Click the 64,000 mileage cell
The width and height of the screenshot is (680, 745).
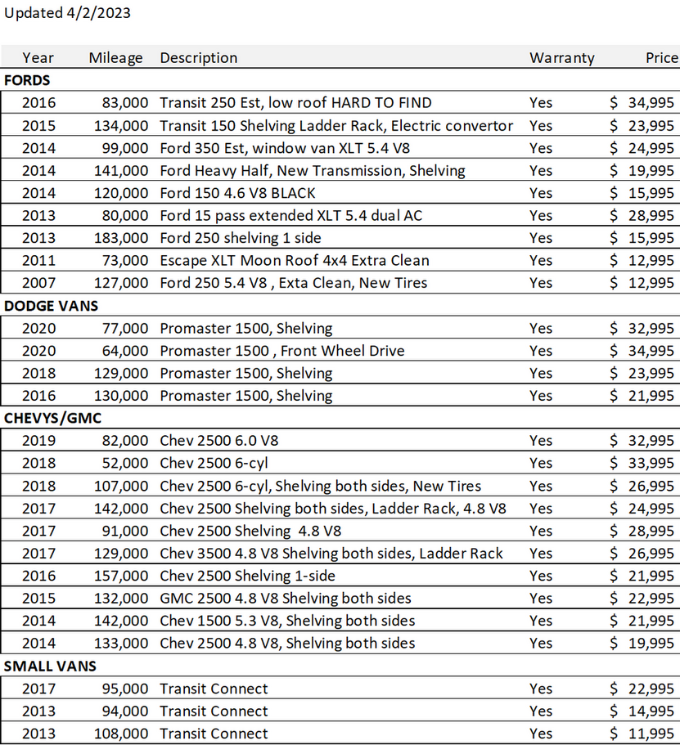pyautogui.click(x=125, y=351)
